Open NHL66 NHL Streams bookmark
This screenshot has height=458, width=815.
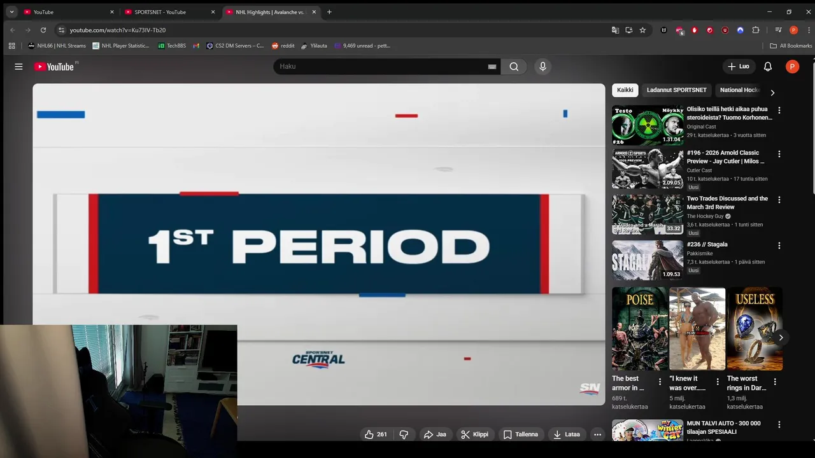tap(57, 46)
